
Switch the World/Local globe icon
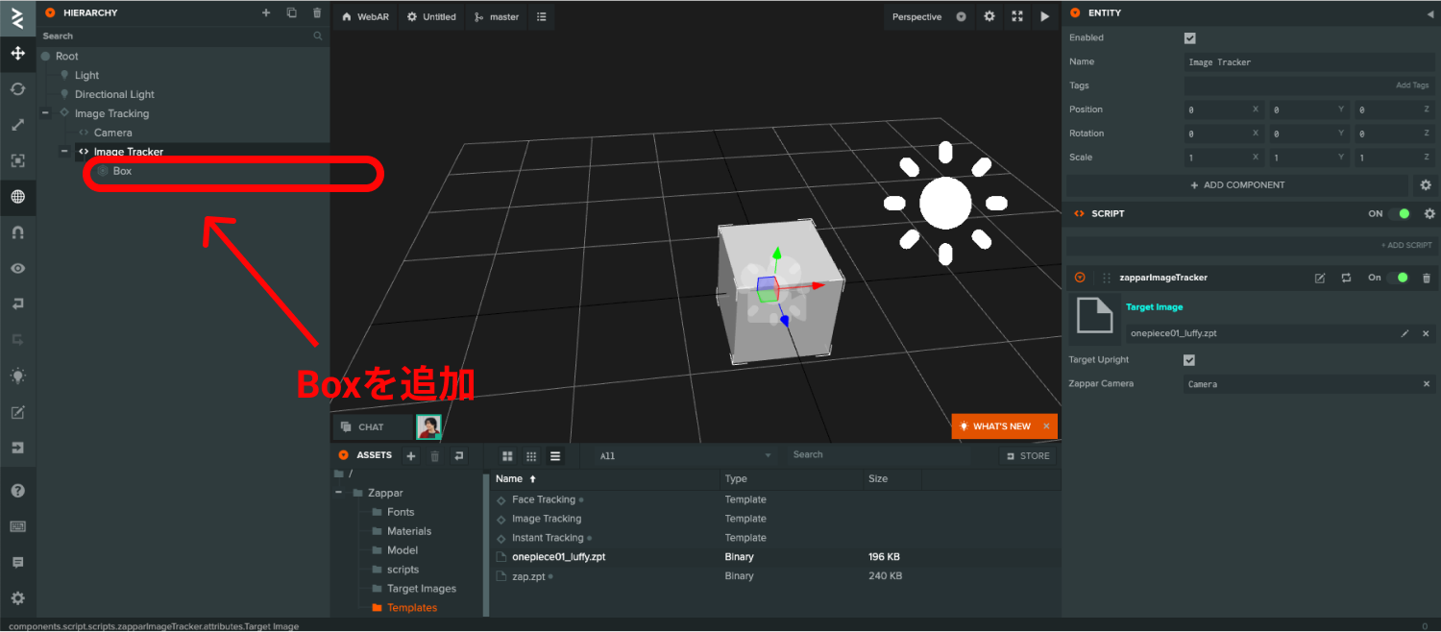pos(17,197)
